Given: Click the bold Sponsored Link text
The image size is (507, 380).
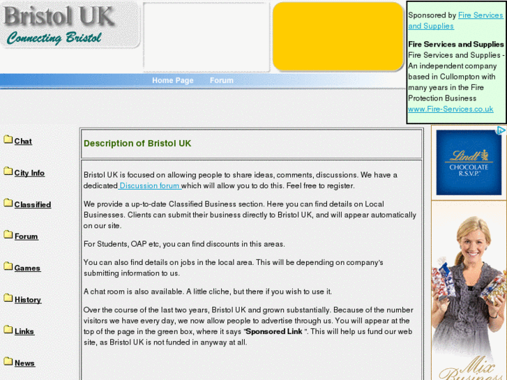Looking at the screenshot, I should (x=274, y=332).
